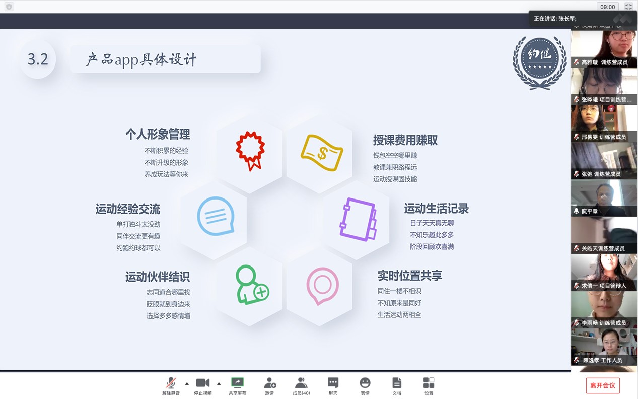Click the line 阶段回顾欢喜满
This screenshot has height=399, width=638.
[x=432, y=247]
